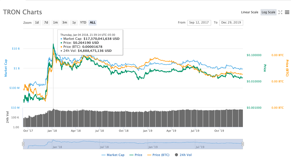
Task: Click the $0.010000 price axis label
Action: pyautogui.click(x=254, y=81)
